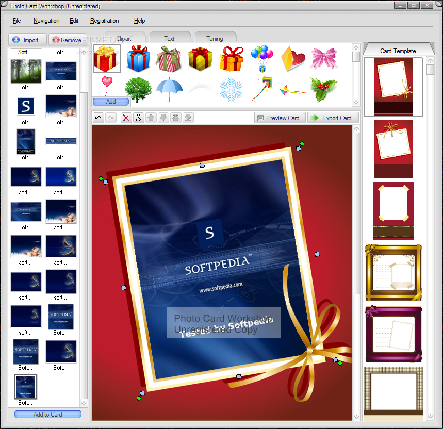
Task: Select the small flat kite clipart
Action: (292, 90)
